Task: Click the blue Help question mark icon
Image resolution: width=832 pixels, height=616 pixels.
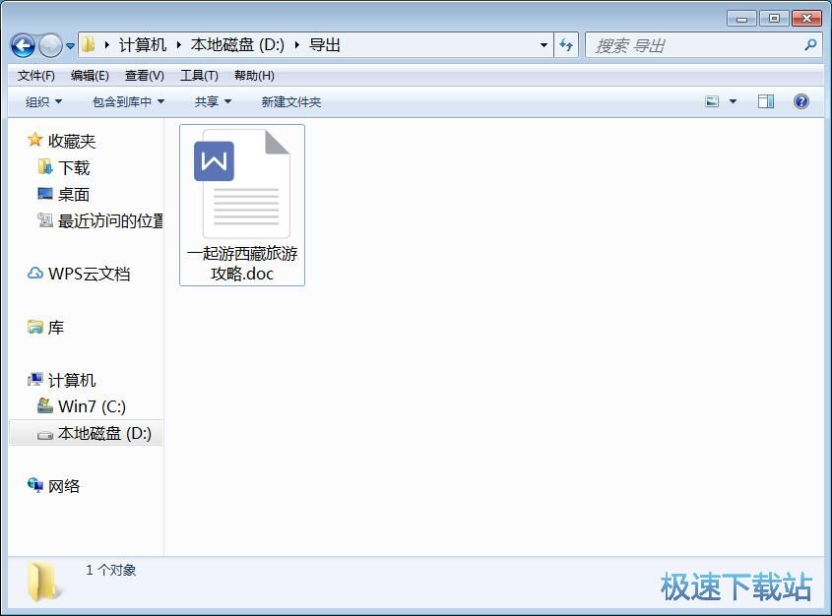Action: [801, 101]
